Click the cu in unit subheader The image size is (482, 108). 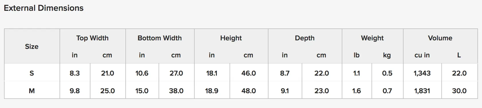[x=422, y=55]
